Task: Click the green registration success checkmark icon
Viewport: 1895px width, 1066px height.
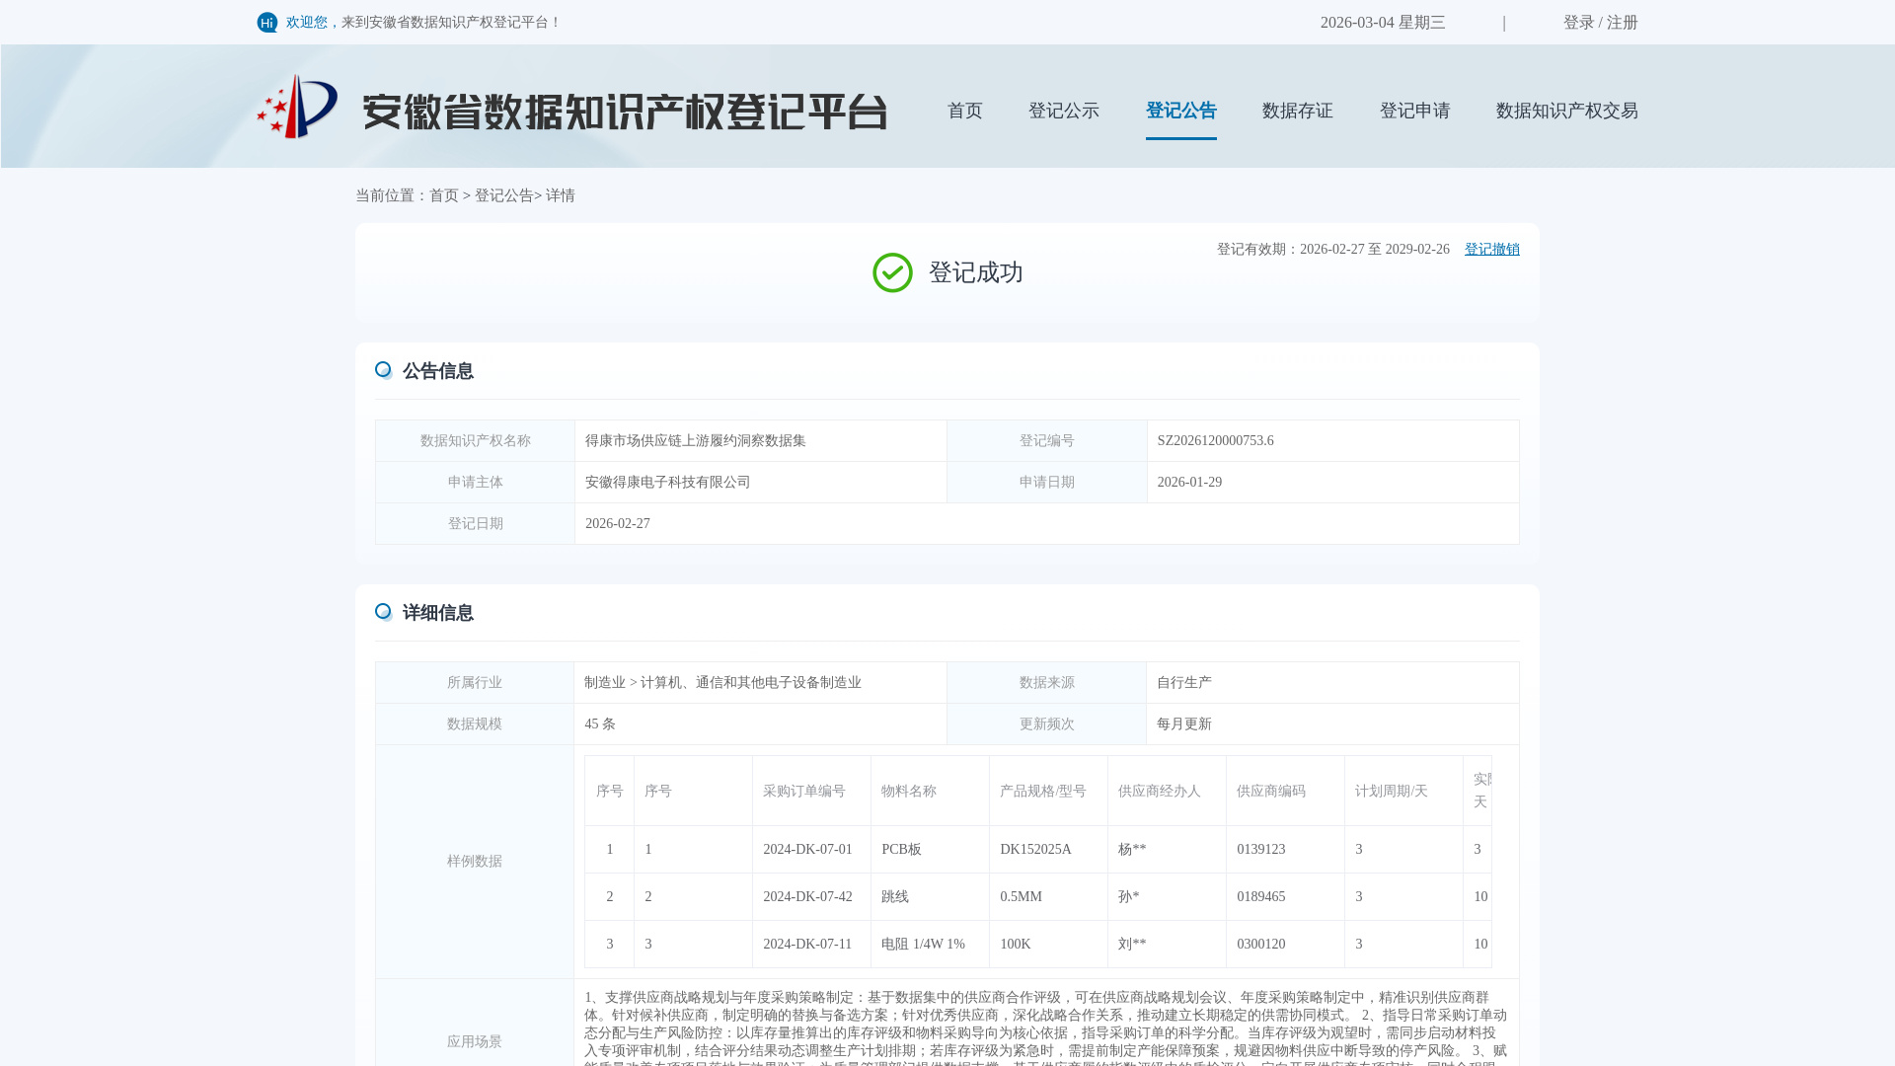Action: [892, 272]
